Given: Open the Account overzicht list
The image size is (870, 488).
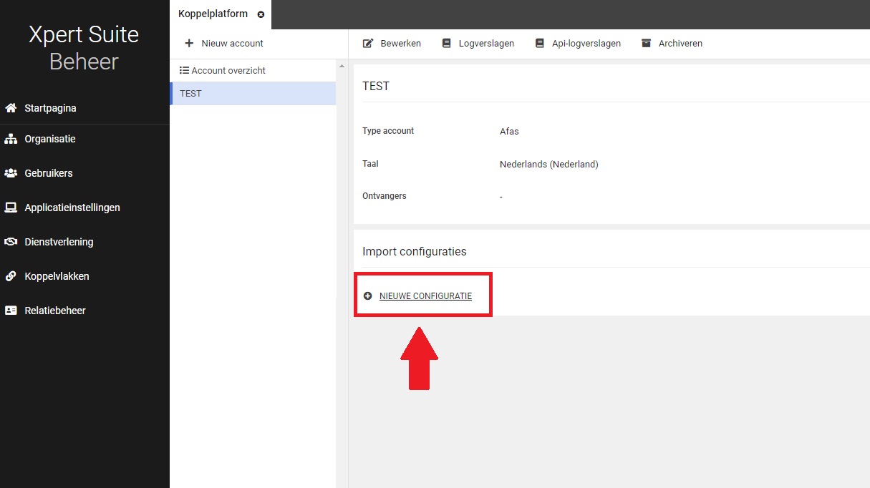Looking at the screenshot, I should [x=228, y=71].
